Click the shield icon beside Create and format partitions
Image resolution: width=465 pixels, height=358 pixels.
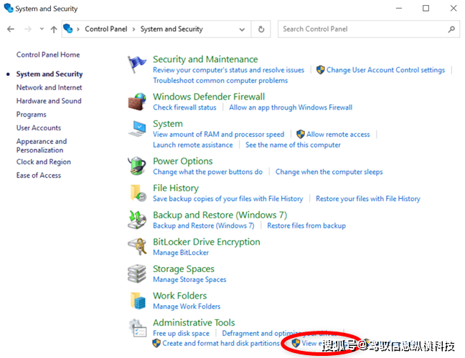click(x=156, y=343)
